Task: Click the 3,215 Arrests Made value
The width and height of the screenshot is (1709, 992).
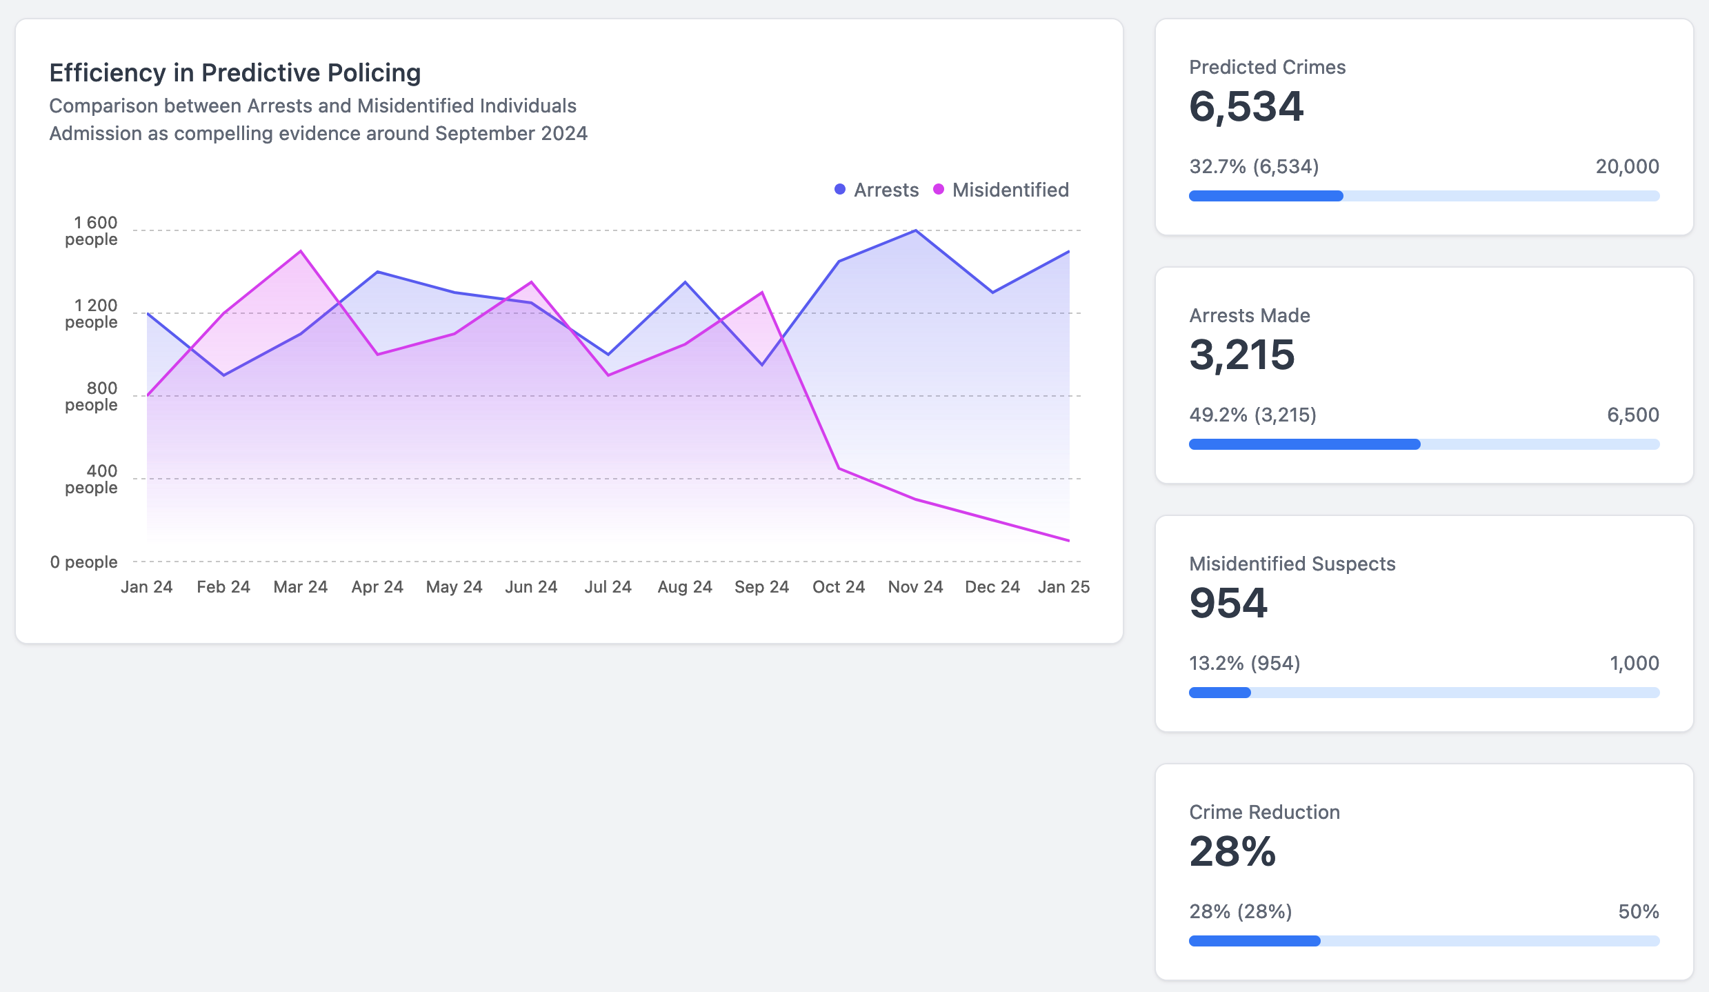Action: point(1241,355)
